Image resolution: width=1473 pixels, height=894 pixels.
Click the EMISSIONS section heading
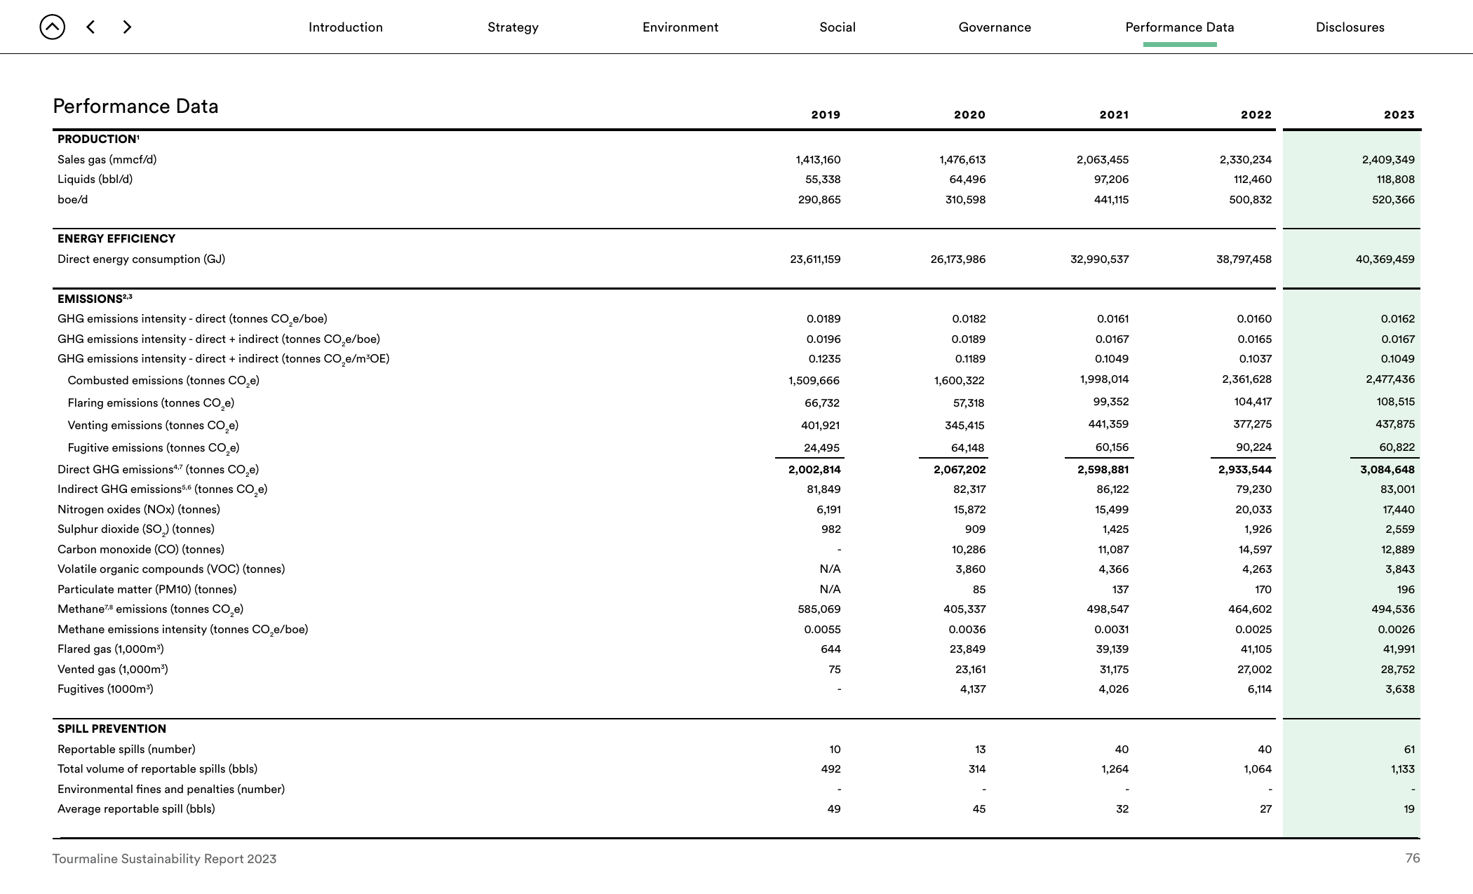tap(95, 299)
